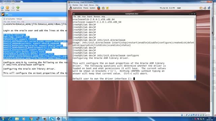Screen dimensions: 216x121
Task: Open the terminal window's View menu
Action: 84,16
